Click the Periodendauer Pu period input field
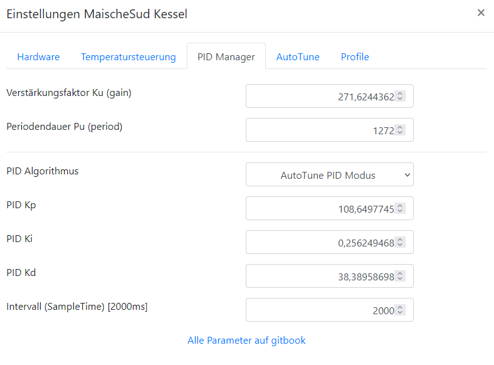The height and width of the screenshot is (365, 494). click(x=320, y=130)
